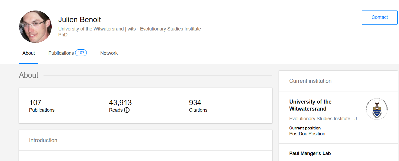Viewport: 399px width, 161px height.
Task: Switch to the About tab
Action: (x=29, y=53)
